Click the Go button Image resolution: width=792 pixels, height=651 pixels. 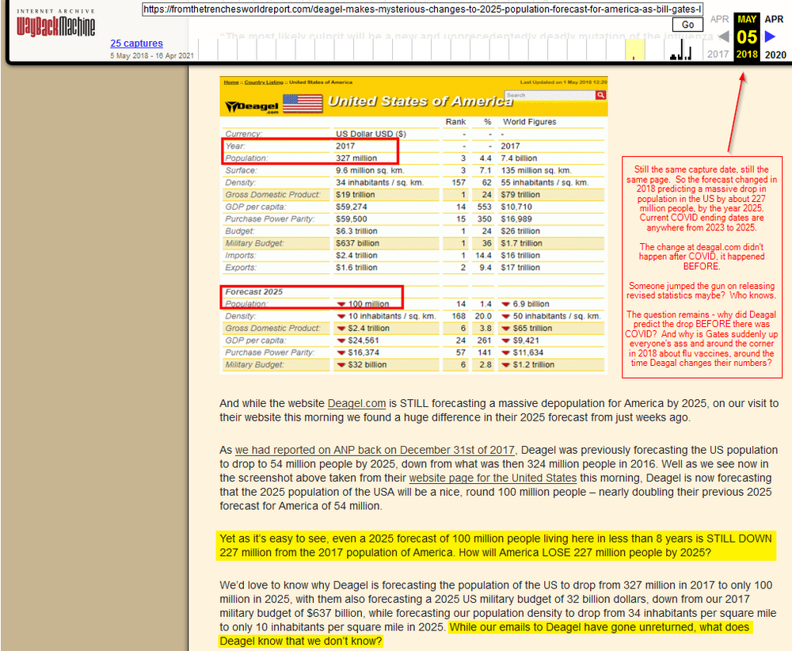pyautogui.click(x=687, y=25)
